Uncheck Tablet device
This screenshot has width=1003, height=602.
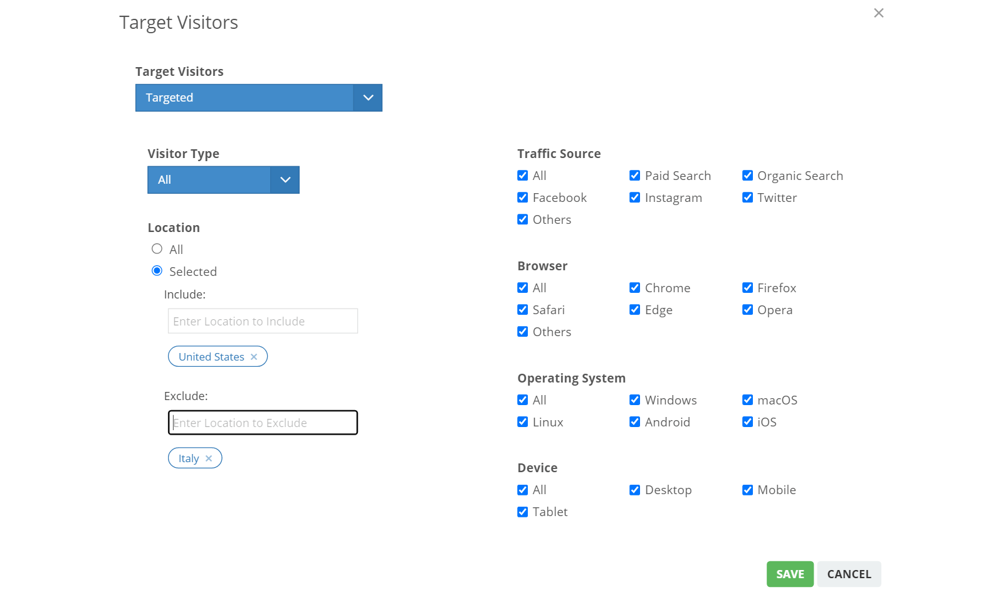coord(522,512)
